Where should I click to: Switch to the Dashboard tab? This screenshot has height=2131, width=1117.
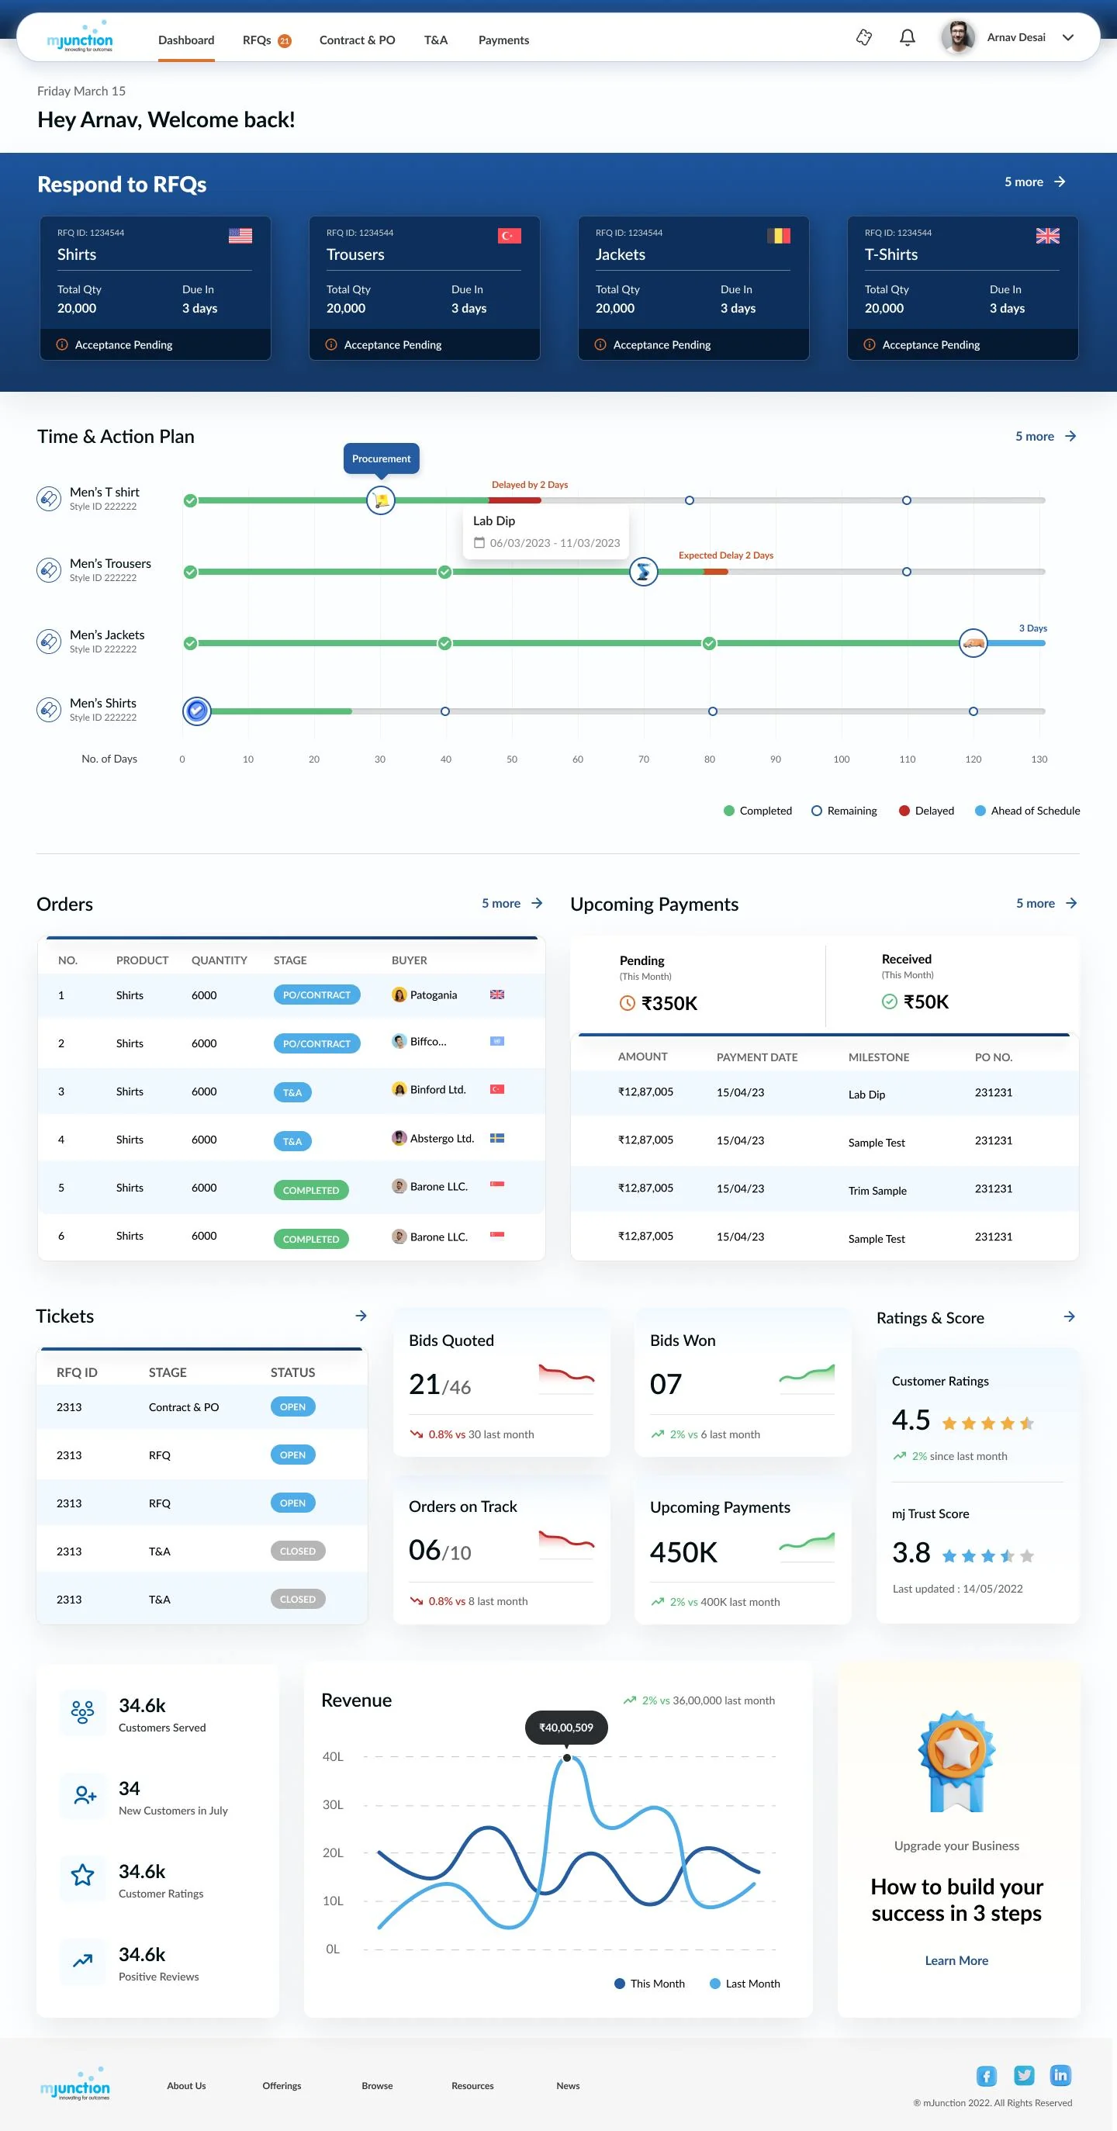tap(186, 40)
